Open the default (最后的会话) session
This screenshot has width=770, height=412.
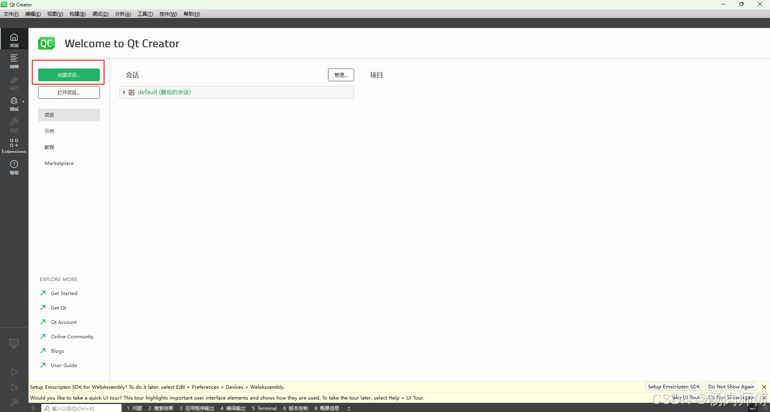[237, 92]
